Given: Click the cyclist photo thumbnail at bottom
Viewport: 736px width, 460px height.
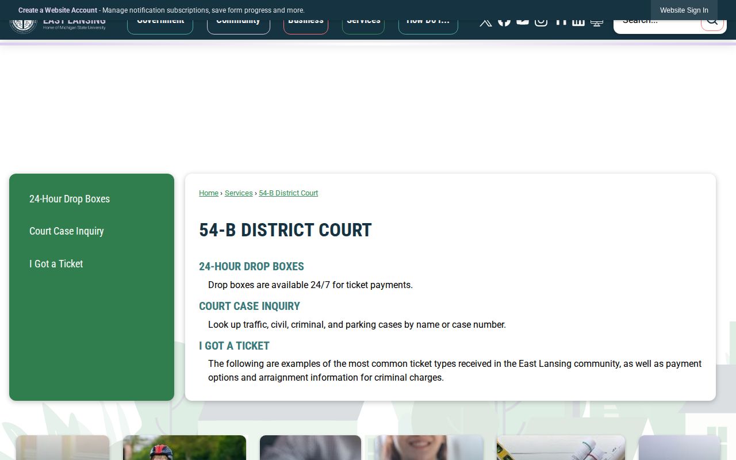Looking at the screenshot, I should tap(185, 447).
